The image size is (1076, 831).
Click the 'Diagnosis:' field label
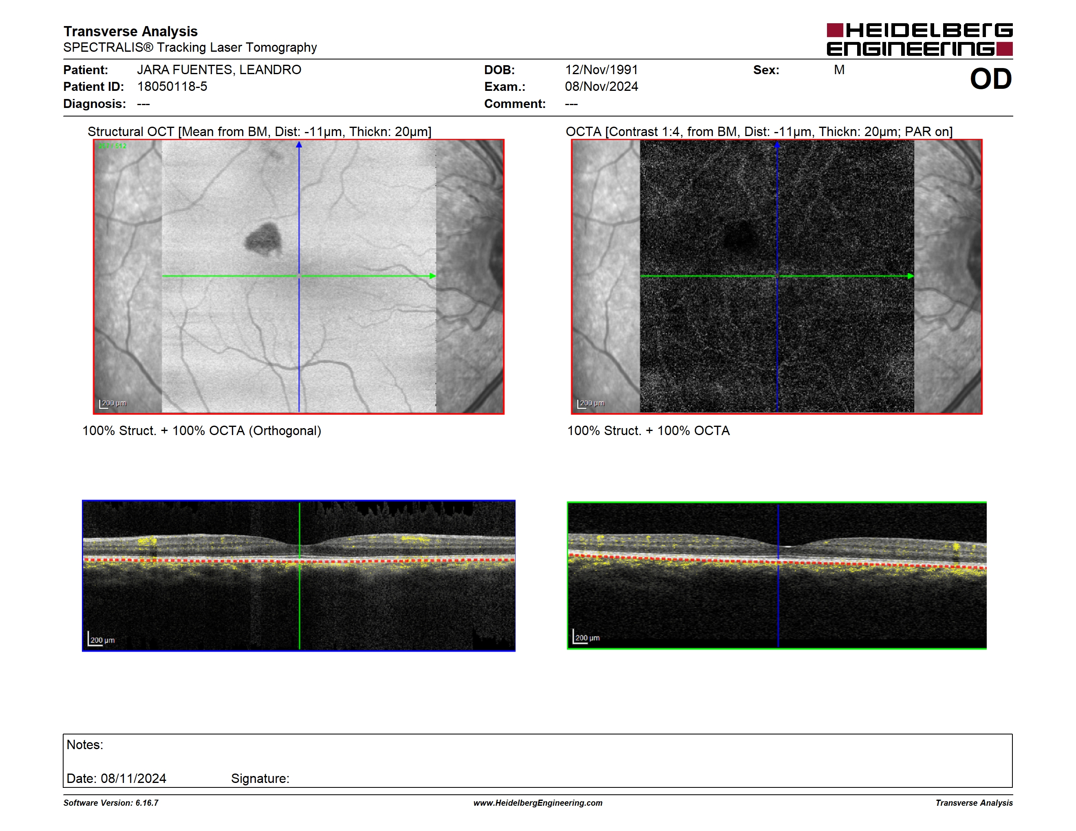coord(95,104)
